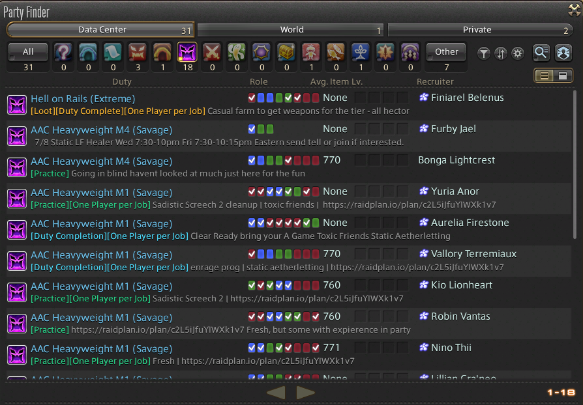This screenshot has width=583, height=405.
Task: Open the sort order arrows icon
Action: point(500,54)
